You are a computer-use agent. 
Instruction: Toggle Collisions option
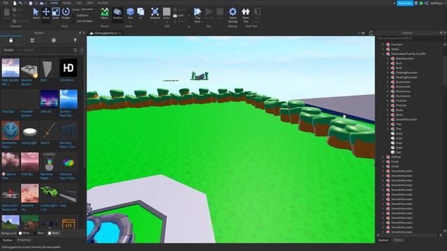pos(82,15)
